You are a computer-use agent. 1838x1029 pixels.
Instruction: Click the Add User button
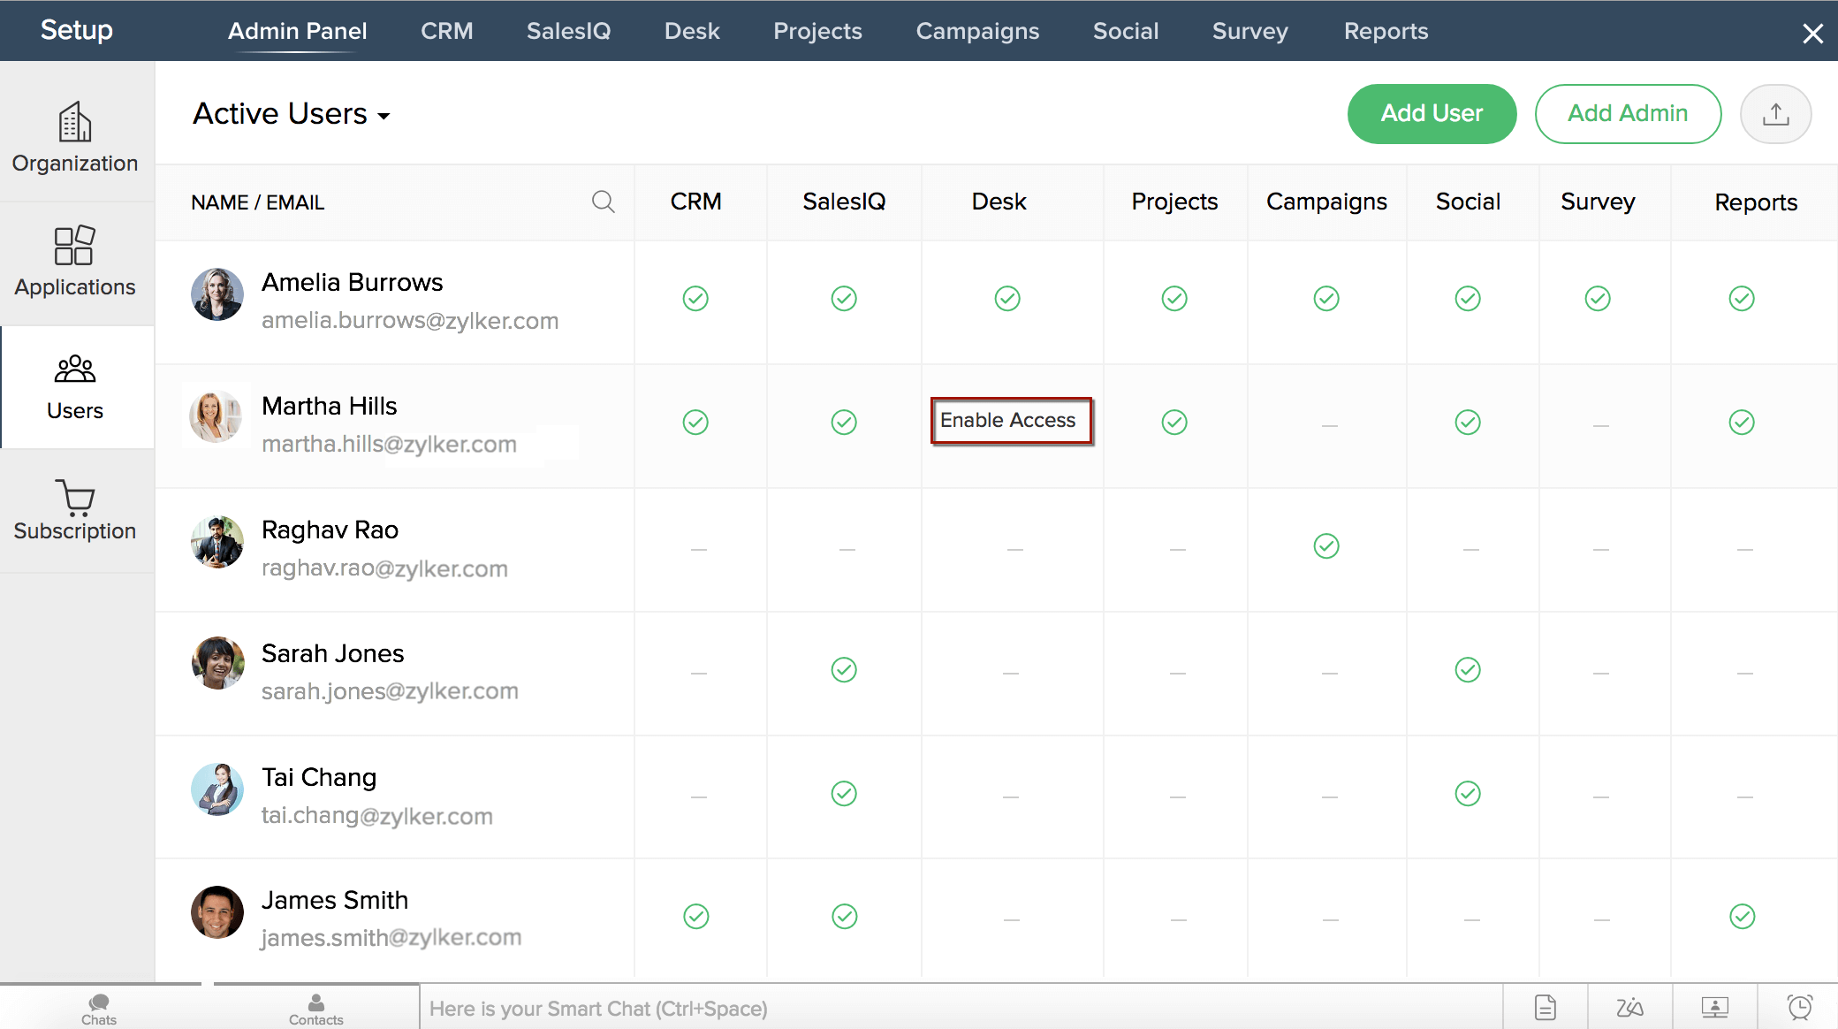tap(1432, 113)
